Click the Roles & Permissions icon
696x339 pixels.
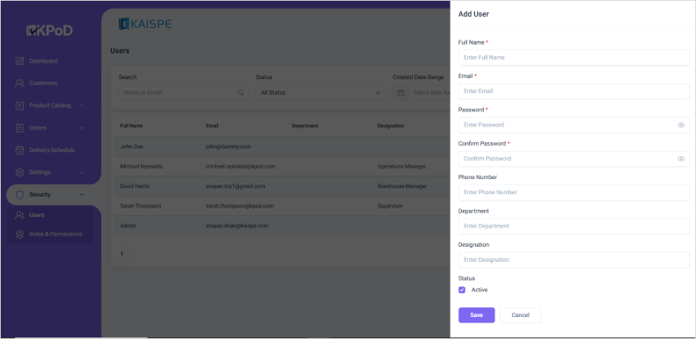coord(19,234)
